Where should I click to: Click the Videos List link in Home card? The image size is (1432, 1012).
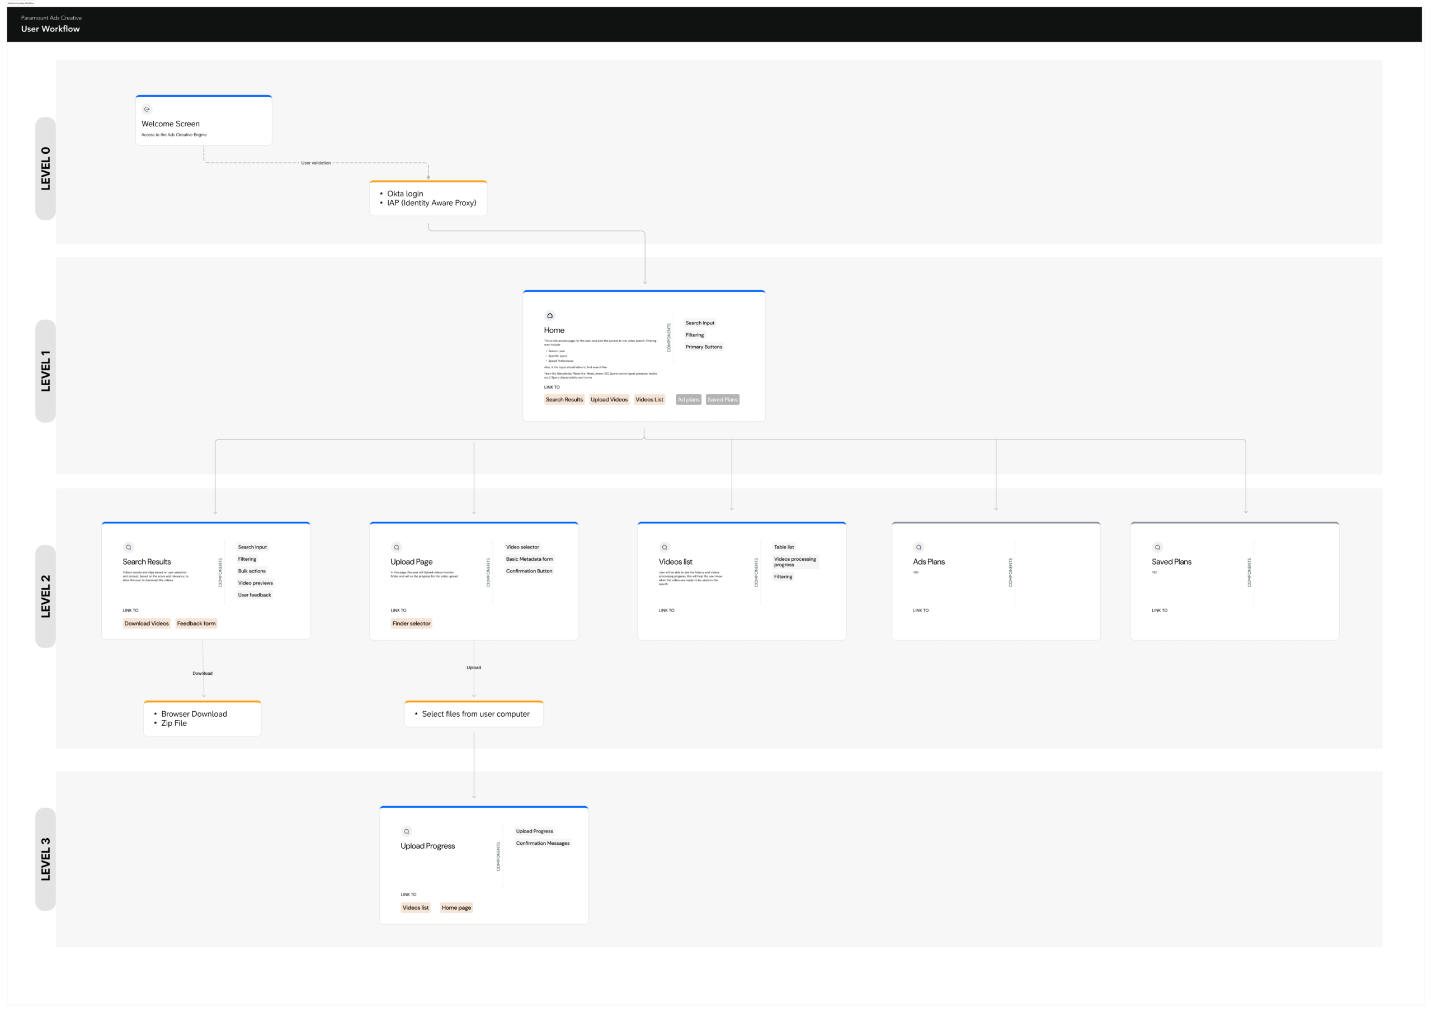click(x=649, y=400)
